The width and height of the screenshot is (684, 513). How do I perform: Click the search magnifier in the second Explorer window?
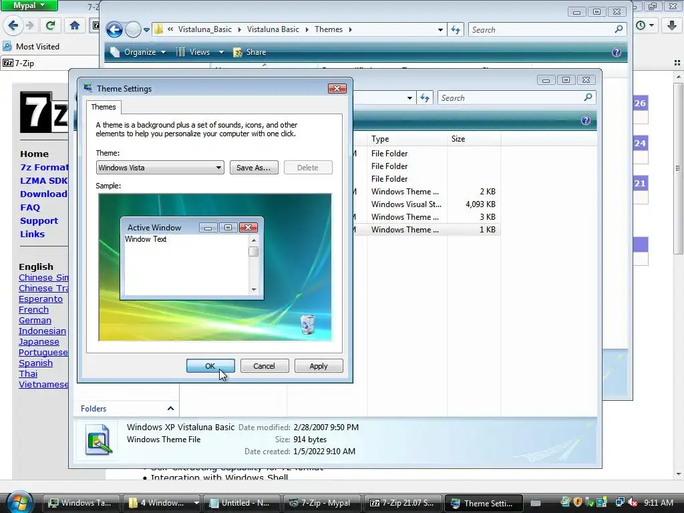pyautogui.click(x=588, y=98)
